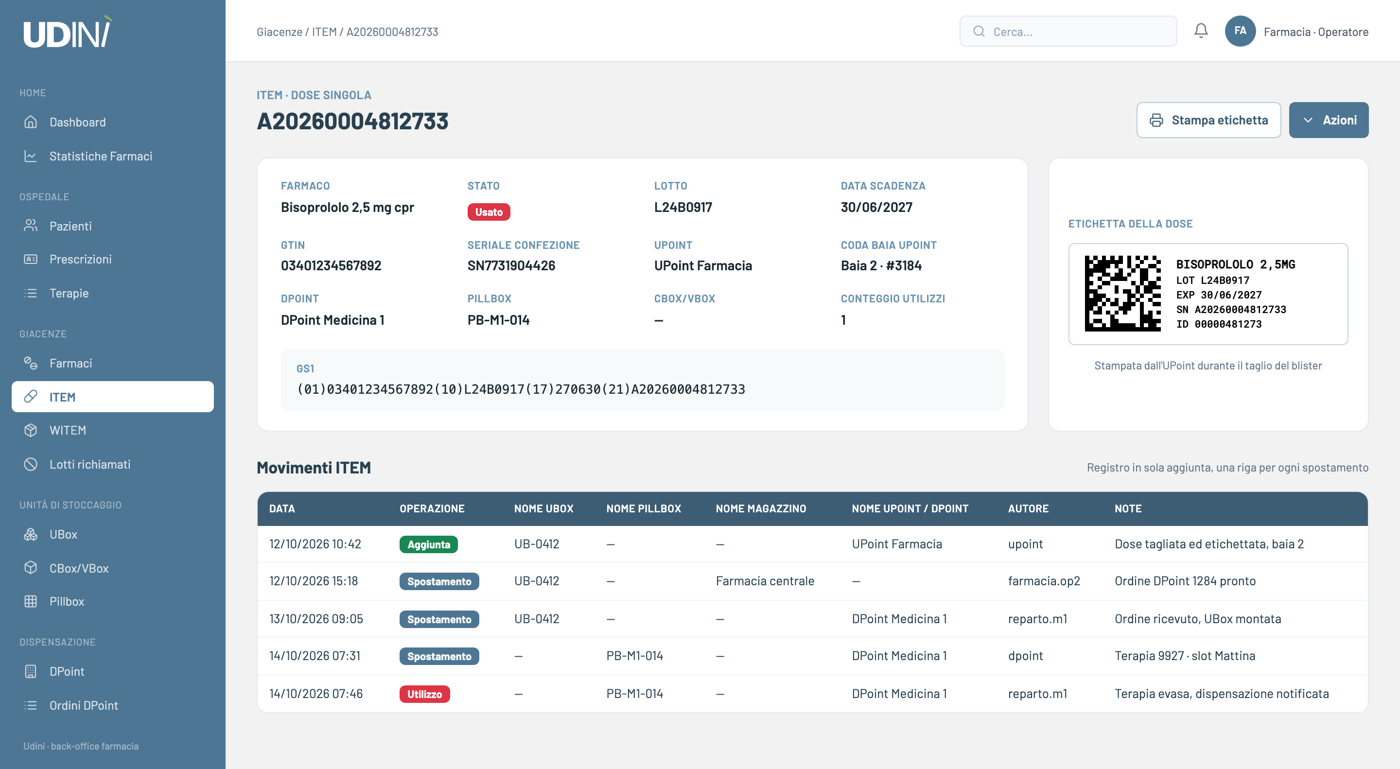Open Prescrizioni card icon in sidebar
The height and width of the screenshot is (769, 1400).
click(x=31, y=259)
